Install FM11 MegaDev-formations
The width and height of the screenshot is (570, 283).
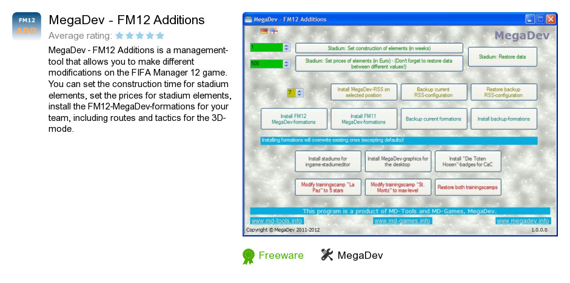coord(364,119)
